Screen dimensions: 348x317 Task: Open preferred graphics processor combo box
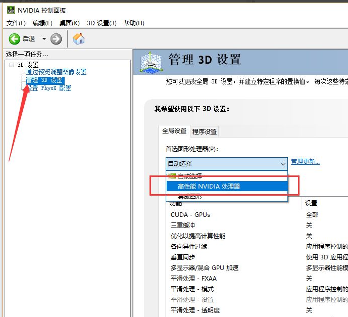[227, 164]
